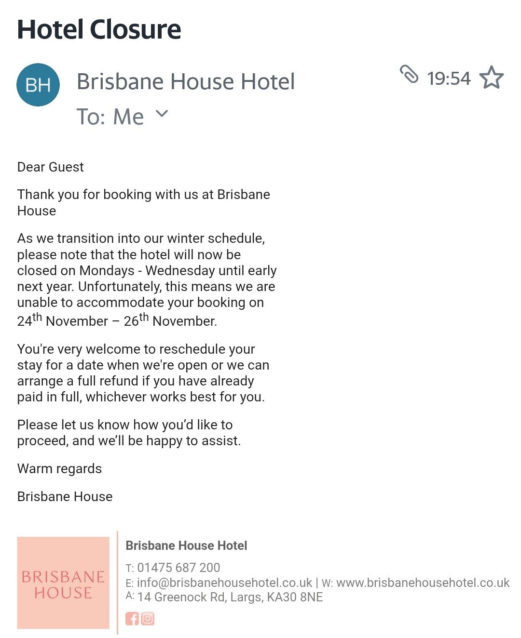Click the pink Brisbane House logo image

[63, 583]
